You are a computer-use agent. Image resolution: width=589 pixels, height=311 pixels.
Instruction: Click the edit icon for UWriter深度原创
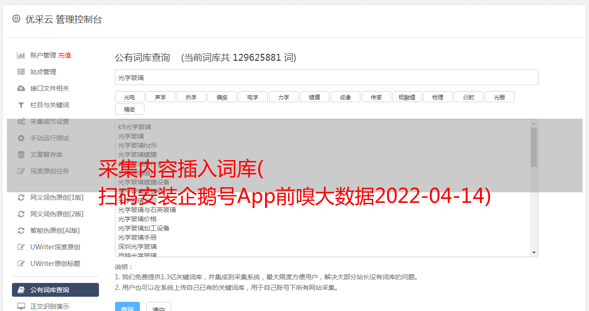[x=21, y=247]
